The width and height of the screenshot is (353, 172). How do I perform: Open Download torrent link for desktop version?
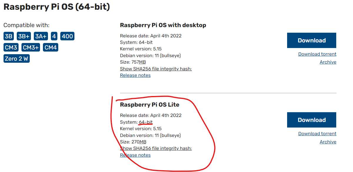pos(317,54)
